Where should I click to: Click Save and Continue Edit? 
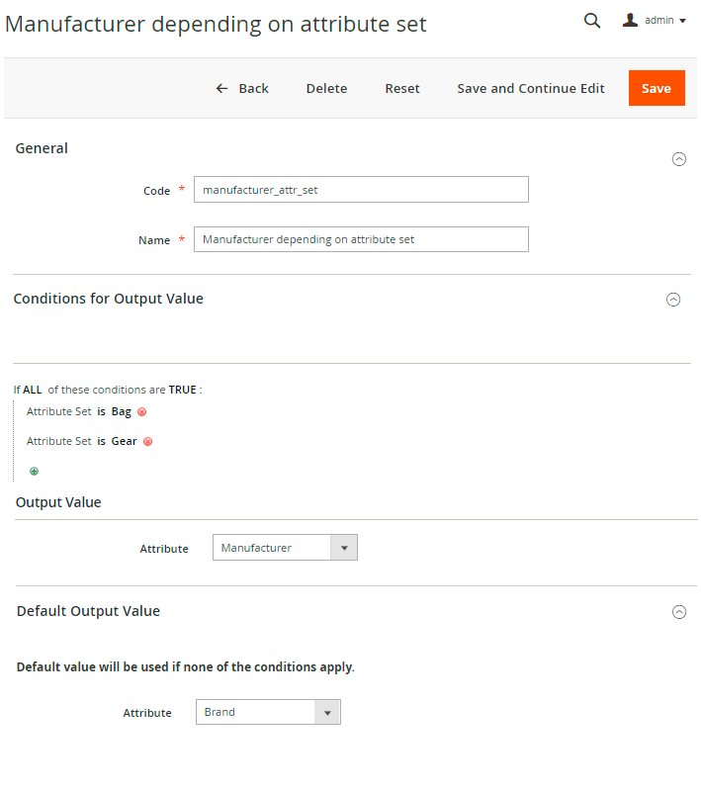click(x=531, y=88)
